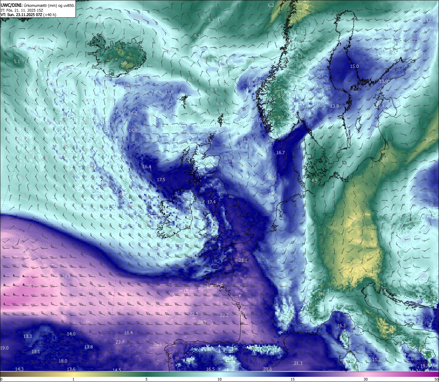Select the 16.3 value near Corsica
The height and width of the screenshot is (382, 439).
tap(341, 326)
